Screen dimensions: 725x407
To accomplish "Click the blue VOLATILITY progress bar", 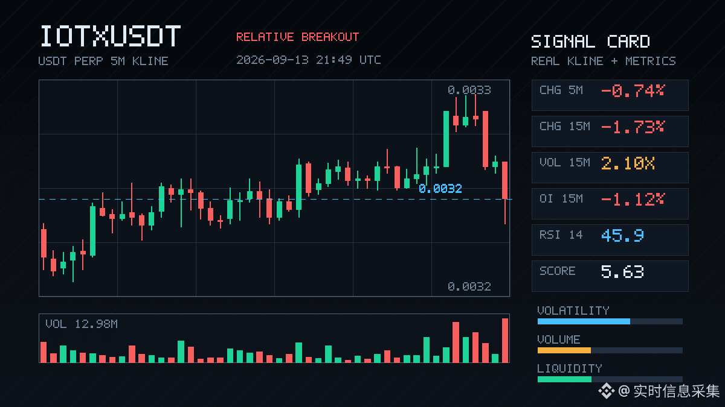I will point(584,321).
